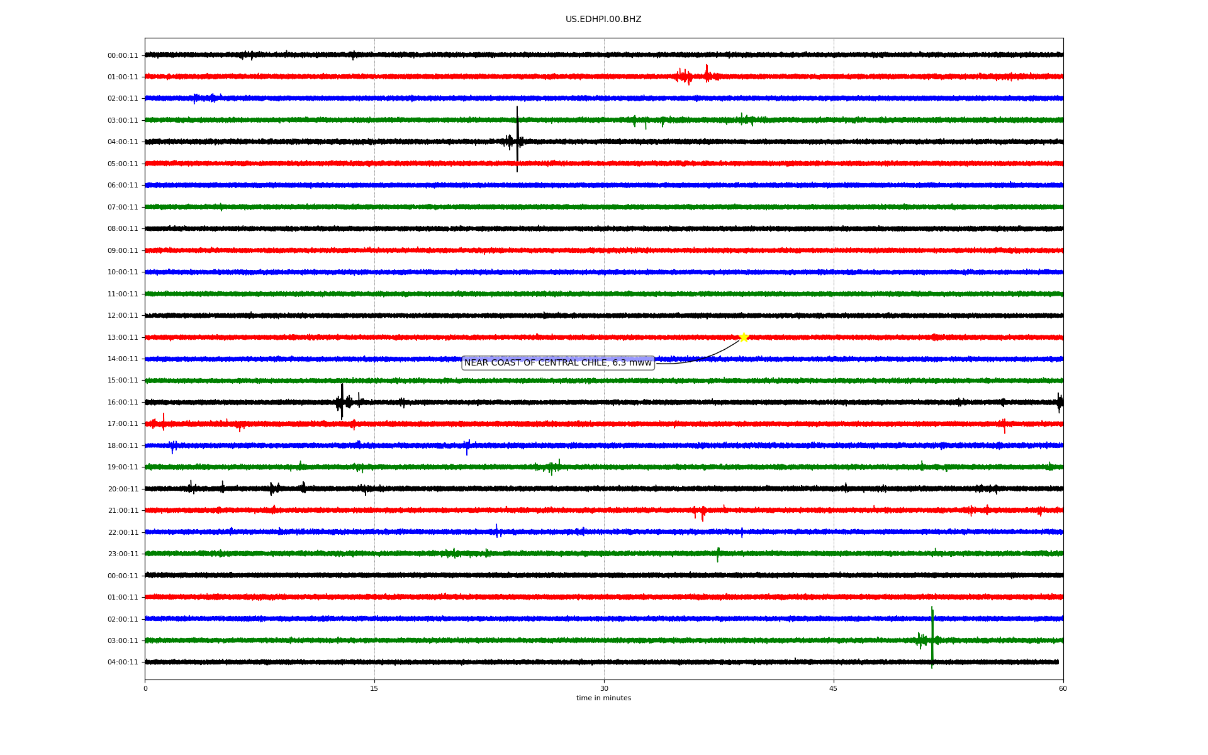This screenshot has height=755, width=1208.
Task: Click the 20:00:11 time label
Action: (x=123, y=489)
